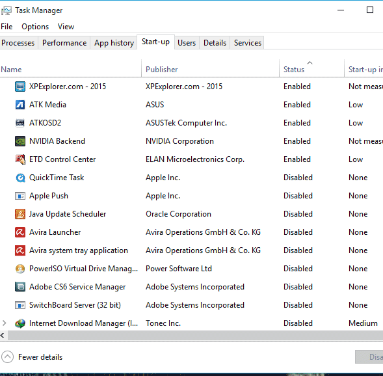Click the horizontal scrollbar left arrow
Image resolution: width=383 pixels, height=376 pixels.
click(3, 336)
